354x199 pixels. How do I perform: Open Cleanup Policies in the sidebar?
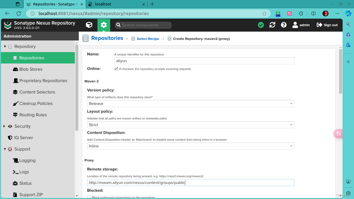[38, 103]
